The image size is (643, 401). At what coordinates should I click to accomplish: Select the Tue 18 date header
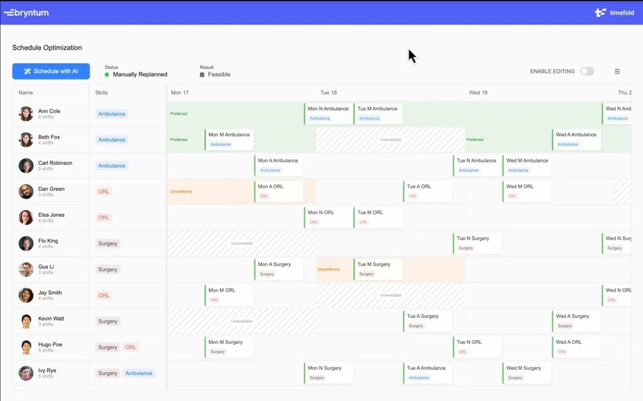[x=328, y=92]
